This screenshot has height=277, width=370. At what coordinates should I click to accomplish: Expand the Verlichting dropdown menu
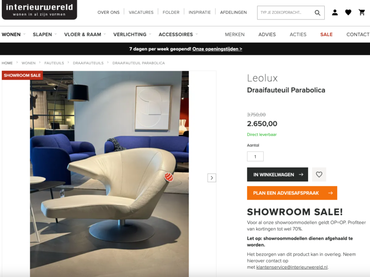coord(132,34)
